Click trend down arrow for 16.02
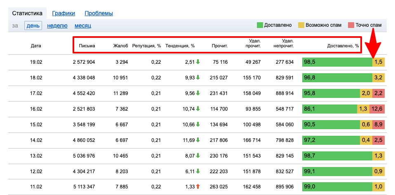The height and width of the screenshot is (195, 395). pyautogui.click(x=198, y=109)
